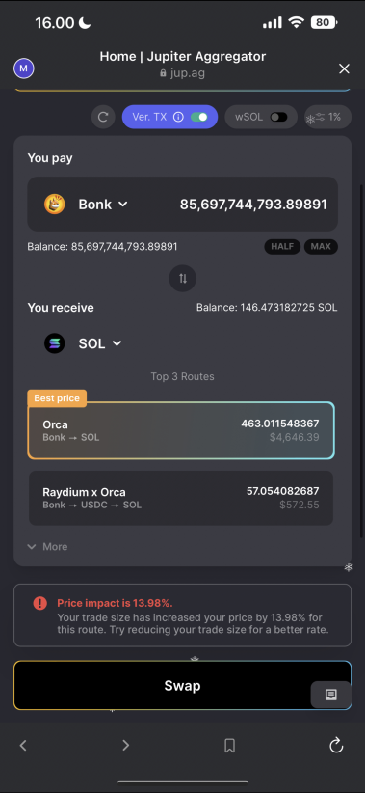This screenshot has width=365, height=793.
Task: Tap the battery indicator in status bar
Action: (x=325, y=22)
